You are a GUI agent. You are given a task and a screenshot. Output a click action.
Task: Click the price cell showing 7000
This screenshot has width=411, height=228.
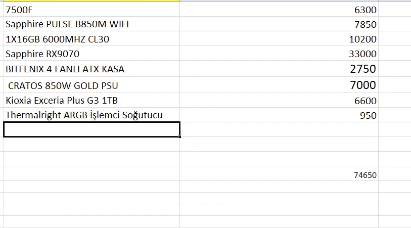(279, 85)
